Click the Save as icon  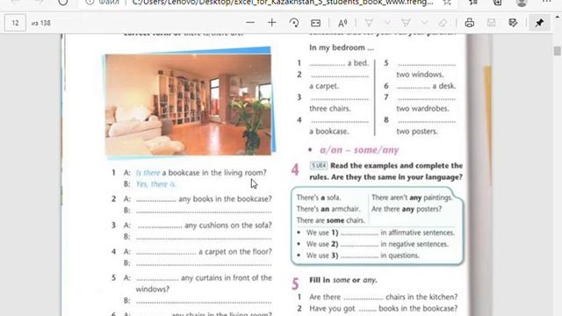pyautogui.click(x=513, y=23)
